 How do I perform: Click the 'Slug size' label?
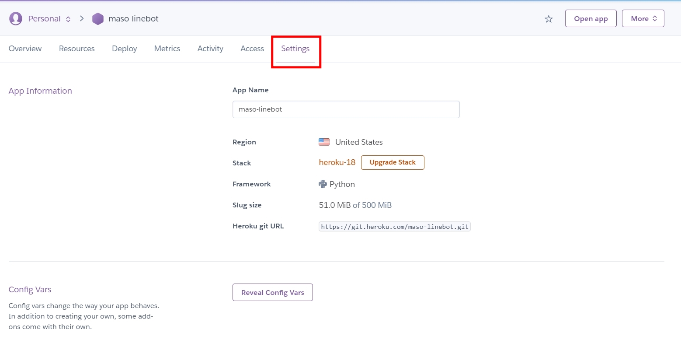coord(247,205)
